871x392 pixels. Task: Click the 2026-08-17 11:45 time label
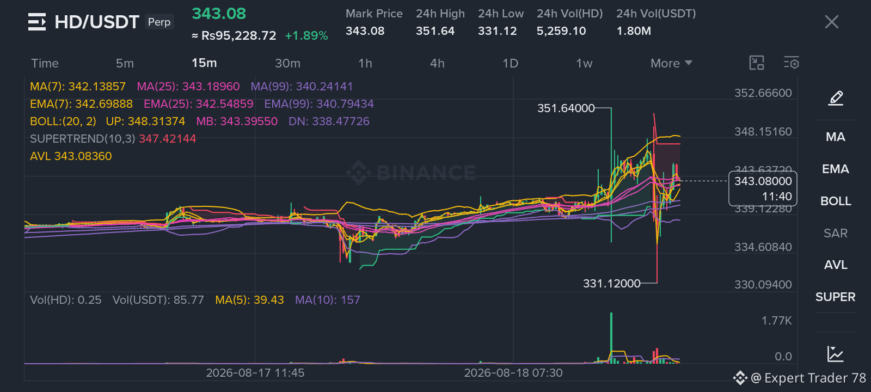pos(255,373)
